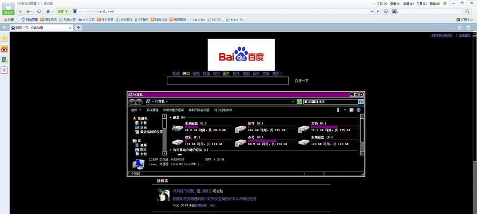477x214 pixels.
Task: Click the blue help icon in explorer
Action: pyautogui.click(x=358, y=110)
